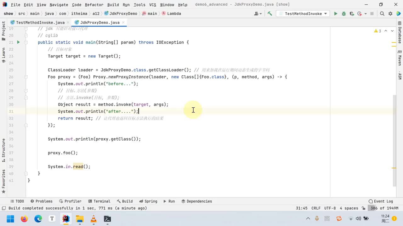Open Microsoft Edge from the taskbar

point(38,219)
